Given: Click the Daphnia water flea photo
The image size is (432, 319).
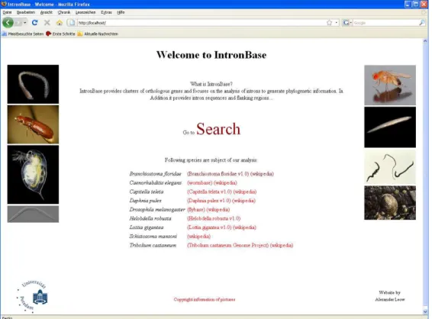Looking at the screenshot, I should (33, 175).
